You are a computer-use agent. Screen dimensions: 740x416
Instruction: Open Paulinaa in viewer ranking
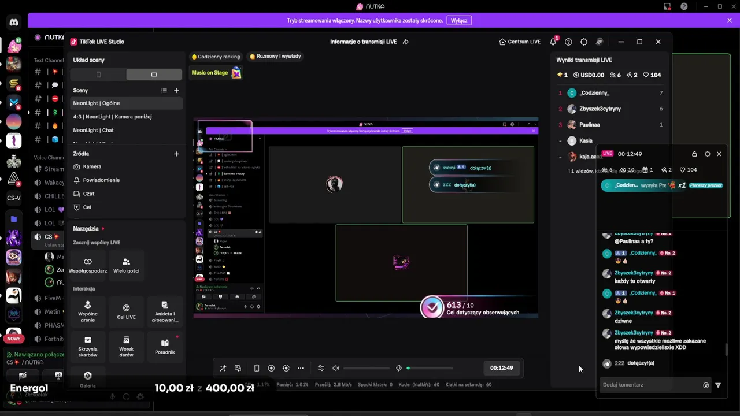point(610,125)
